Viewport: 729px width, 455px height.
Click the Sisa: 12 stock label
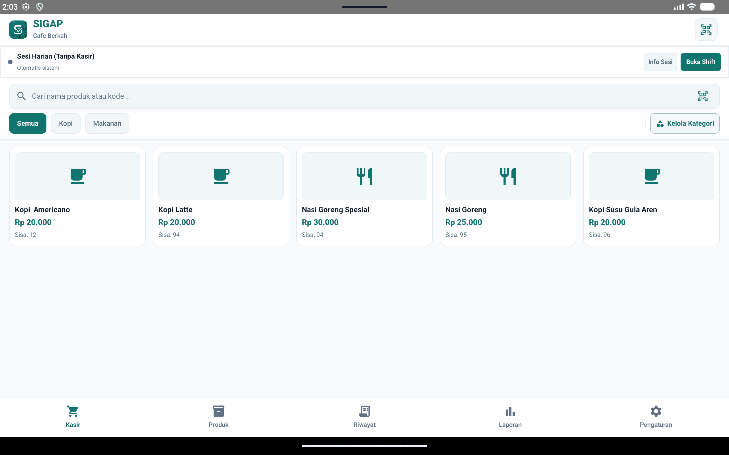(25, 235)
